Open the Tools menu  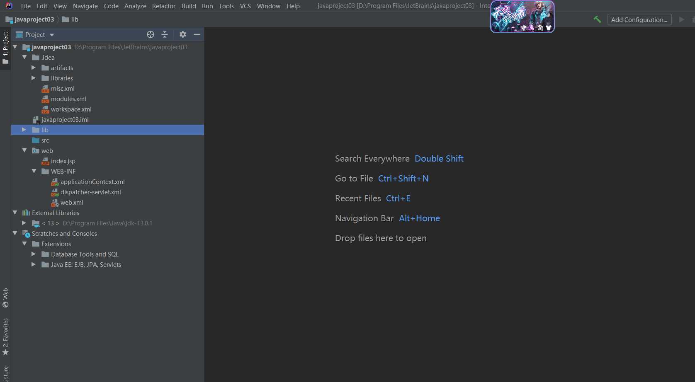[x=226, y=6]
